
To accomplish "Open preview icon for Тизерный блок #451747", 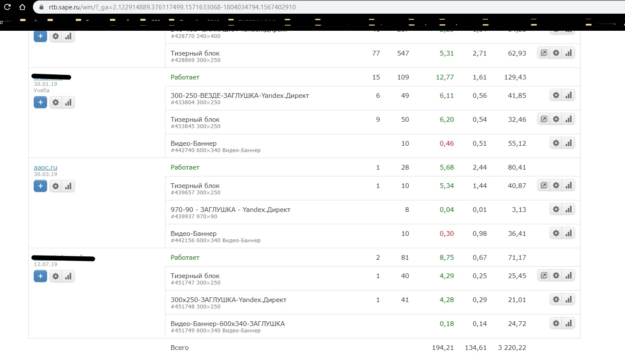I will tap(544, 276).
